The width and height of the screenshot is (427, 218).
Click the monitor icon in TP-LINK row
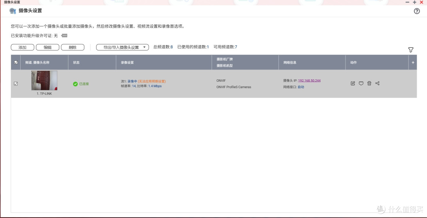pyautogui.click(x=361, y=83)
